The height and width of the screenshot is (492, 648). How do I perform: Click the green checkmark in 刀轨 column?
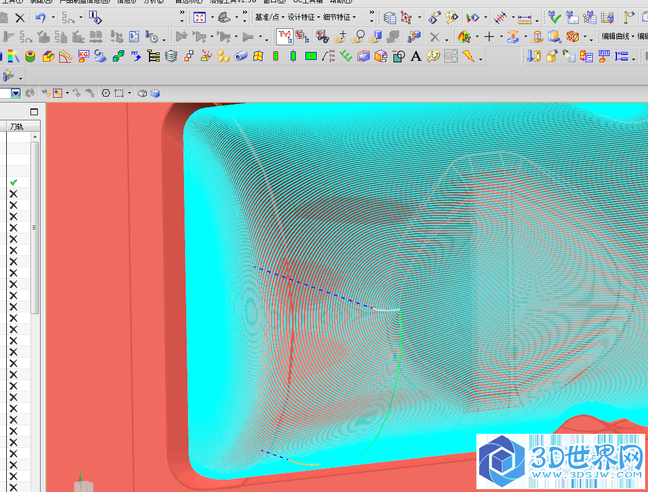coord(14,182)
